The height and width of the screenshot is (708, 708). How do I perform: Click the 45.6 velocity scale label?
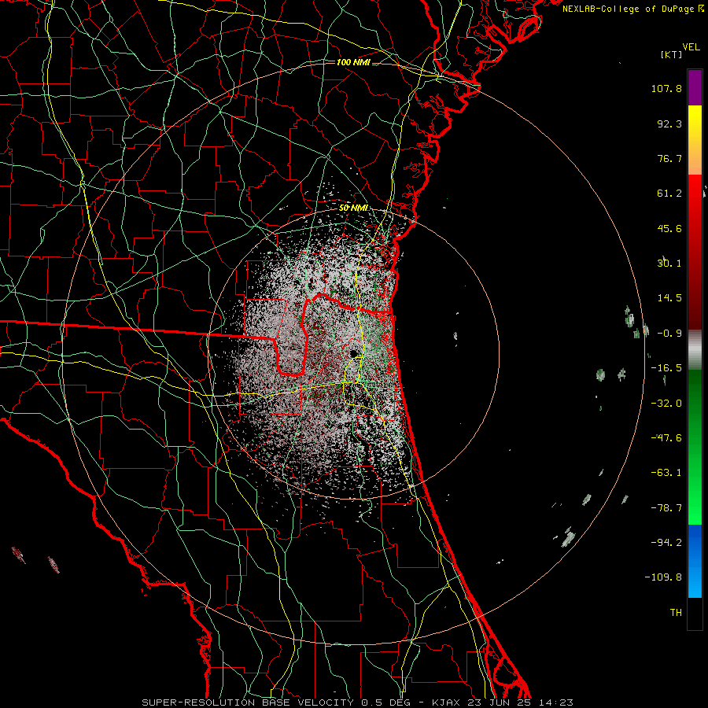click(x=669, y=228)
